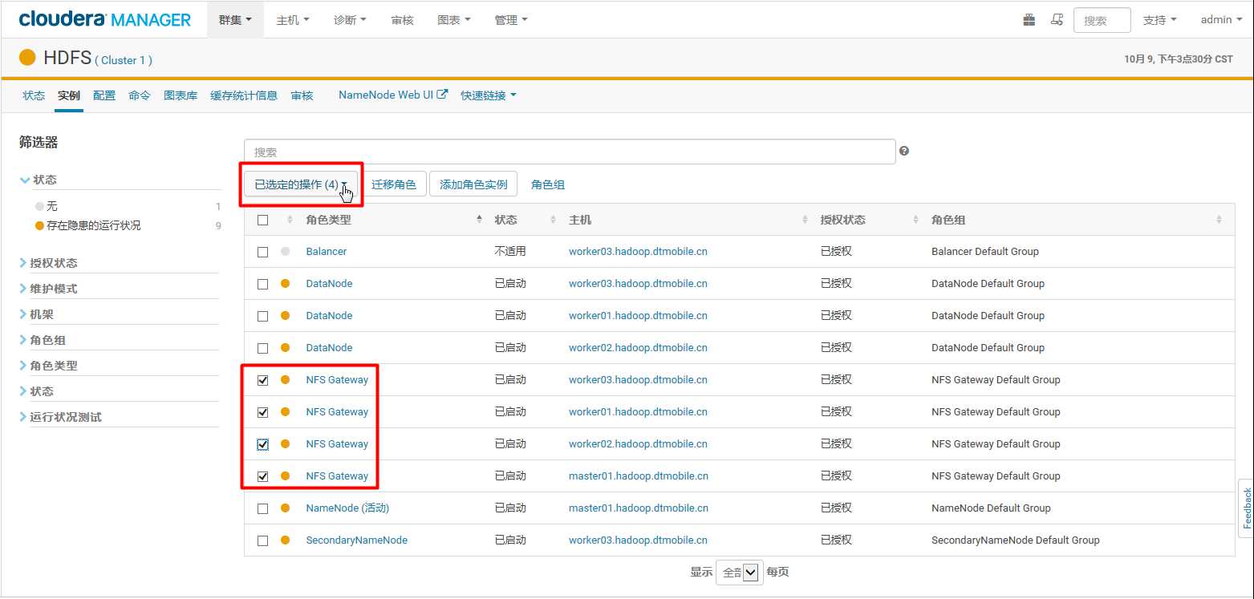1254x599 pixels.
Task: Click the top header 搜索 box
Action: point(1102,20)
